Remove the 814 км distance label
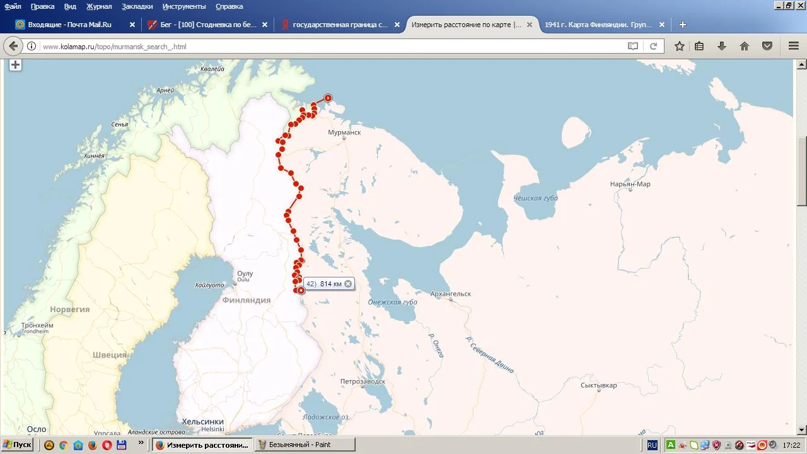 (x=348, y=284)
